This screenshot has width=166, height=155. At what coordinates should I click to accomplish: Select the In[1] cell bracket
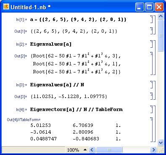152,19
